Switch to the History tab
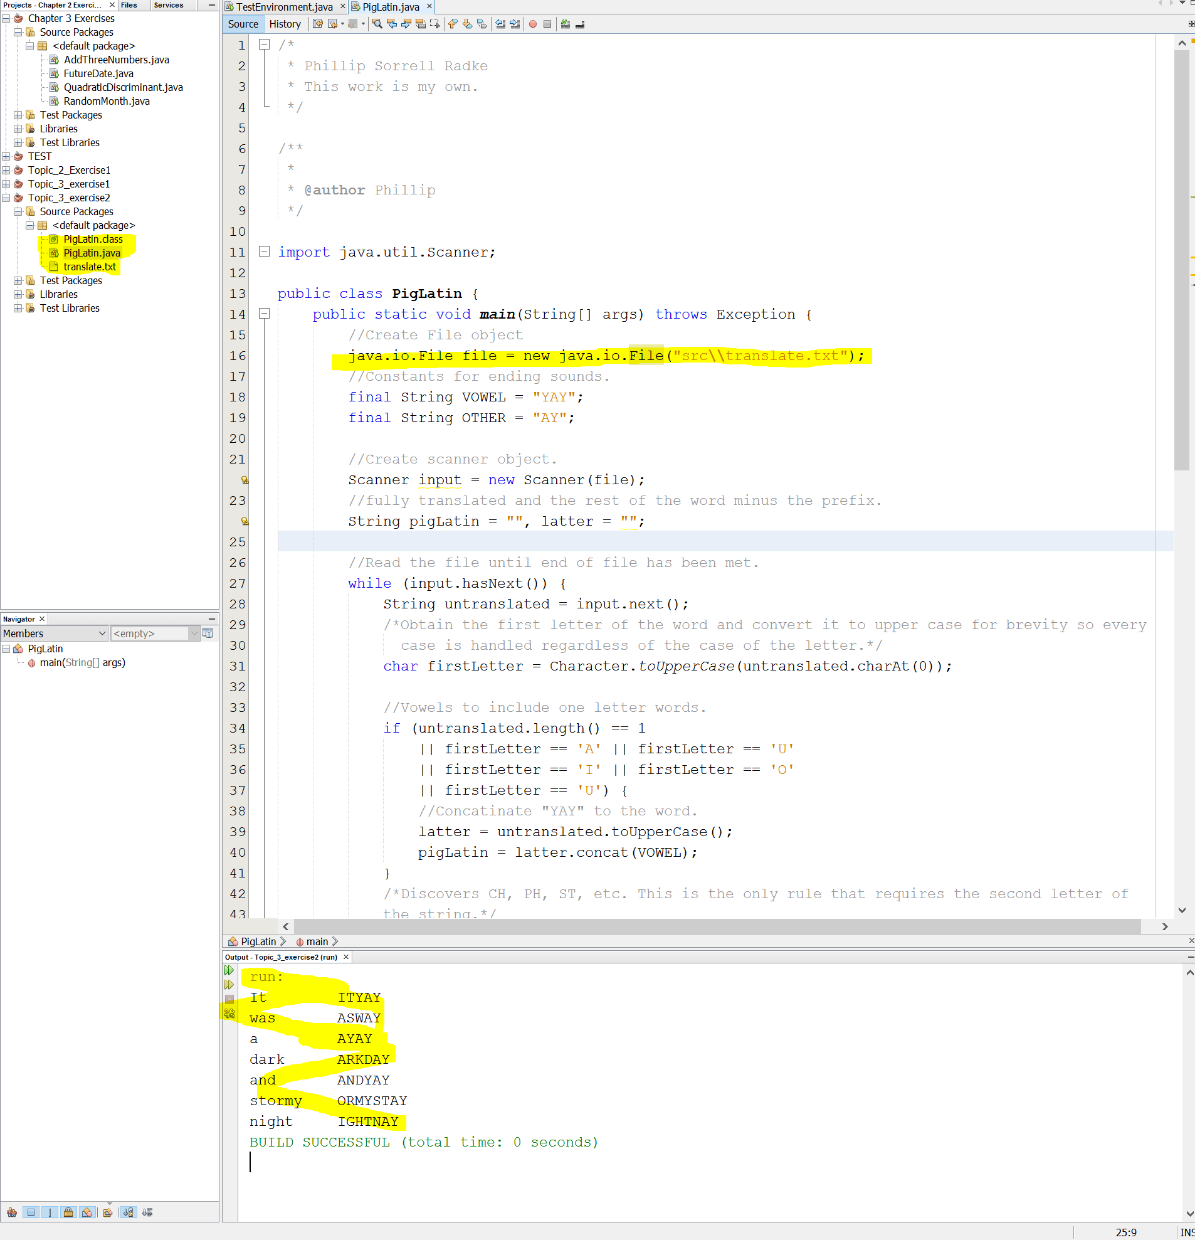The width and height of the screenshot is (1195, 1240). [286, 24]
